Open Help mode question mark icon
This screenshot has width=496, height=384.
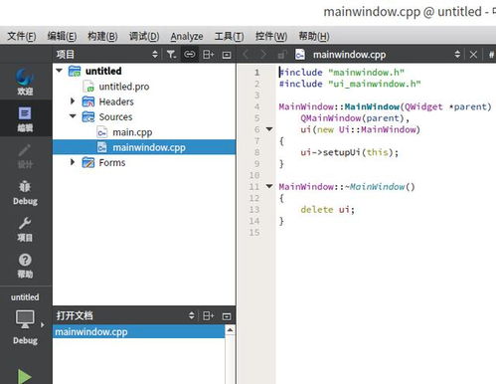(25, 266)
